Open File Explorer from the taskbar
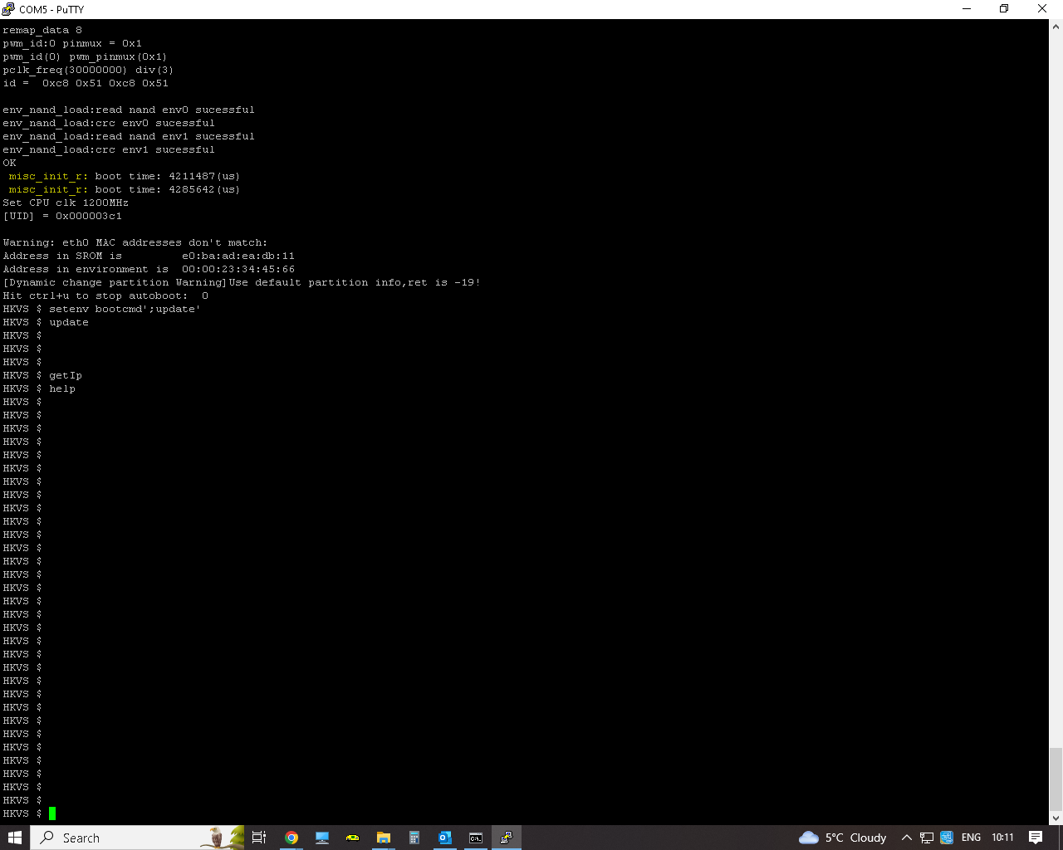 click(383, 838)
